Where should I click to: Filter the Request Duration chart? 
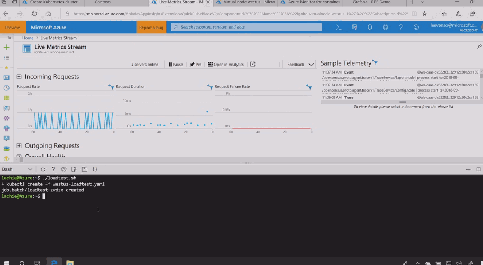tap(210, 87)
